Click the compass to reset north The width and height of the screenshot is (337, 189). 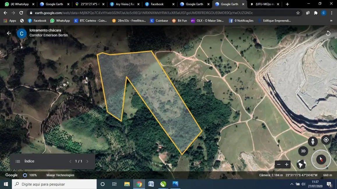[x=321, y=159]
